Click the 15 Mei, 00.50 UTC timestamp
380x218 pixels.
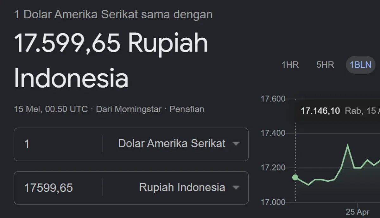coord(51,109)
